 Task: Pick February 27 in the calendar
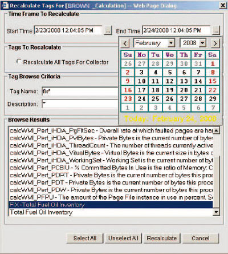[x=184, y=99]
